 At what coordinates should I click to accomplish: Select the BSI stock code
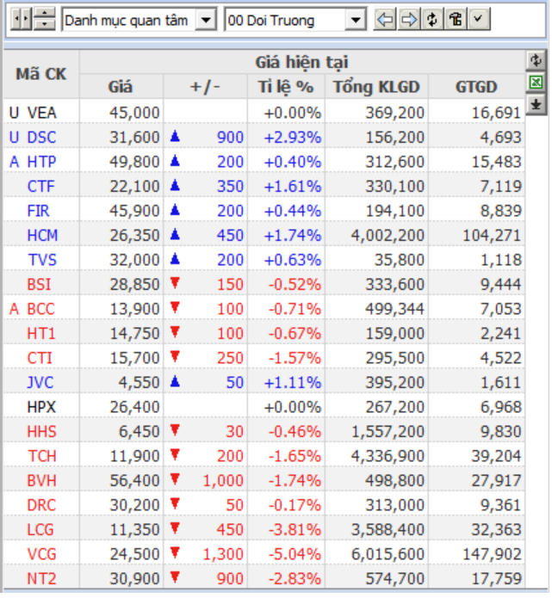(x=39, y=285)
